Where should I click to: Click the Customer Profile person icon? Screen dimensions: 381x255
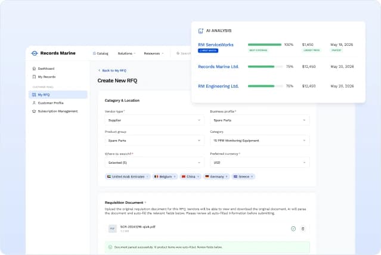pyautogui.click(x=34, y=103)
